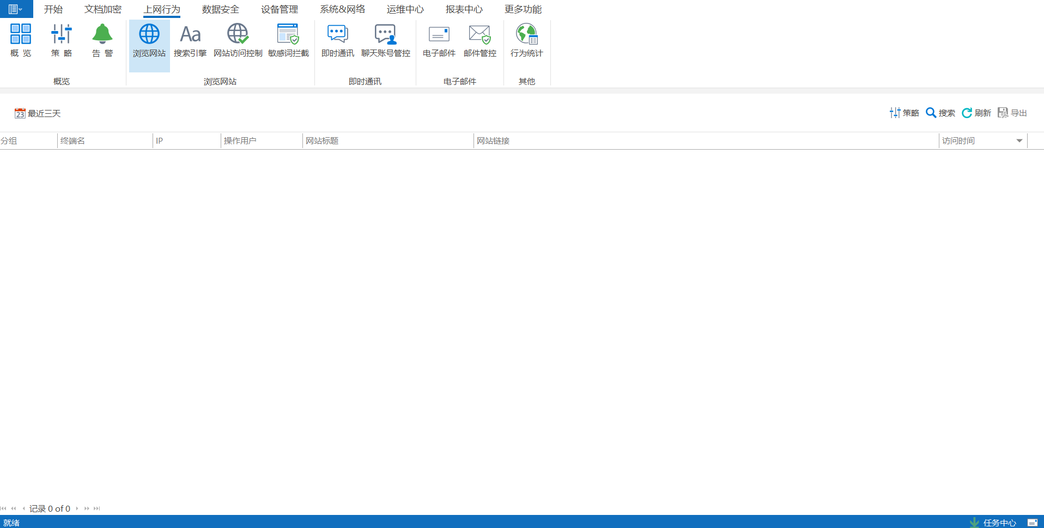Screen dimensions: 1044x528
Task: Open 即时通讯 instant messaging logs
Action: (x=337, y=40)
